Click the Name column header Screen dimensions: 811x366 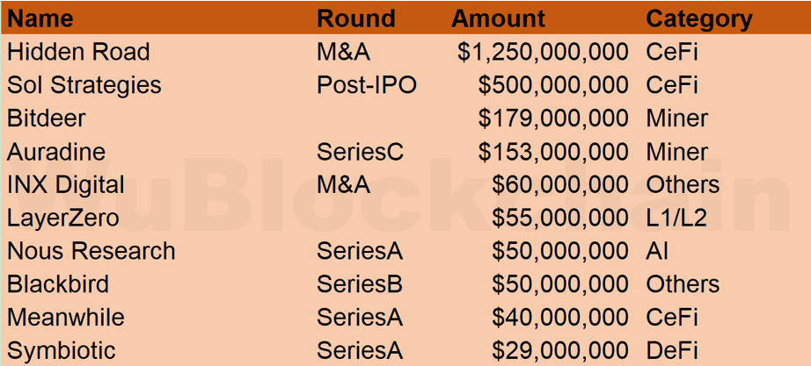40,19
